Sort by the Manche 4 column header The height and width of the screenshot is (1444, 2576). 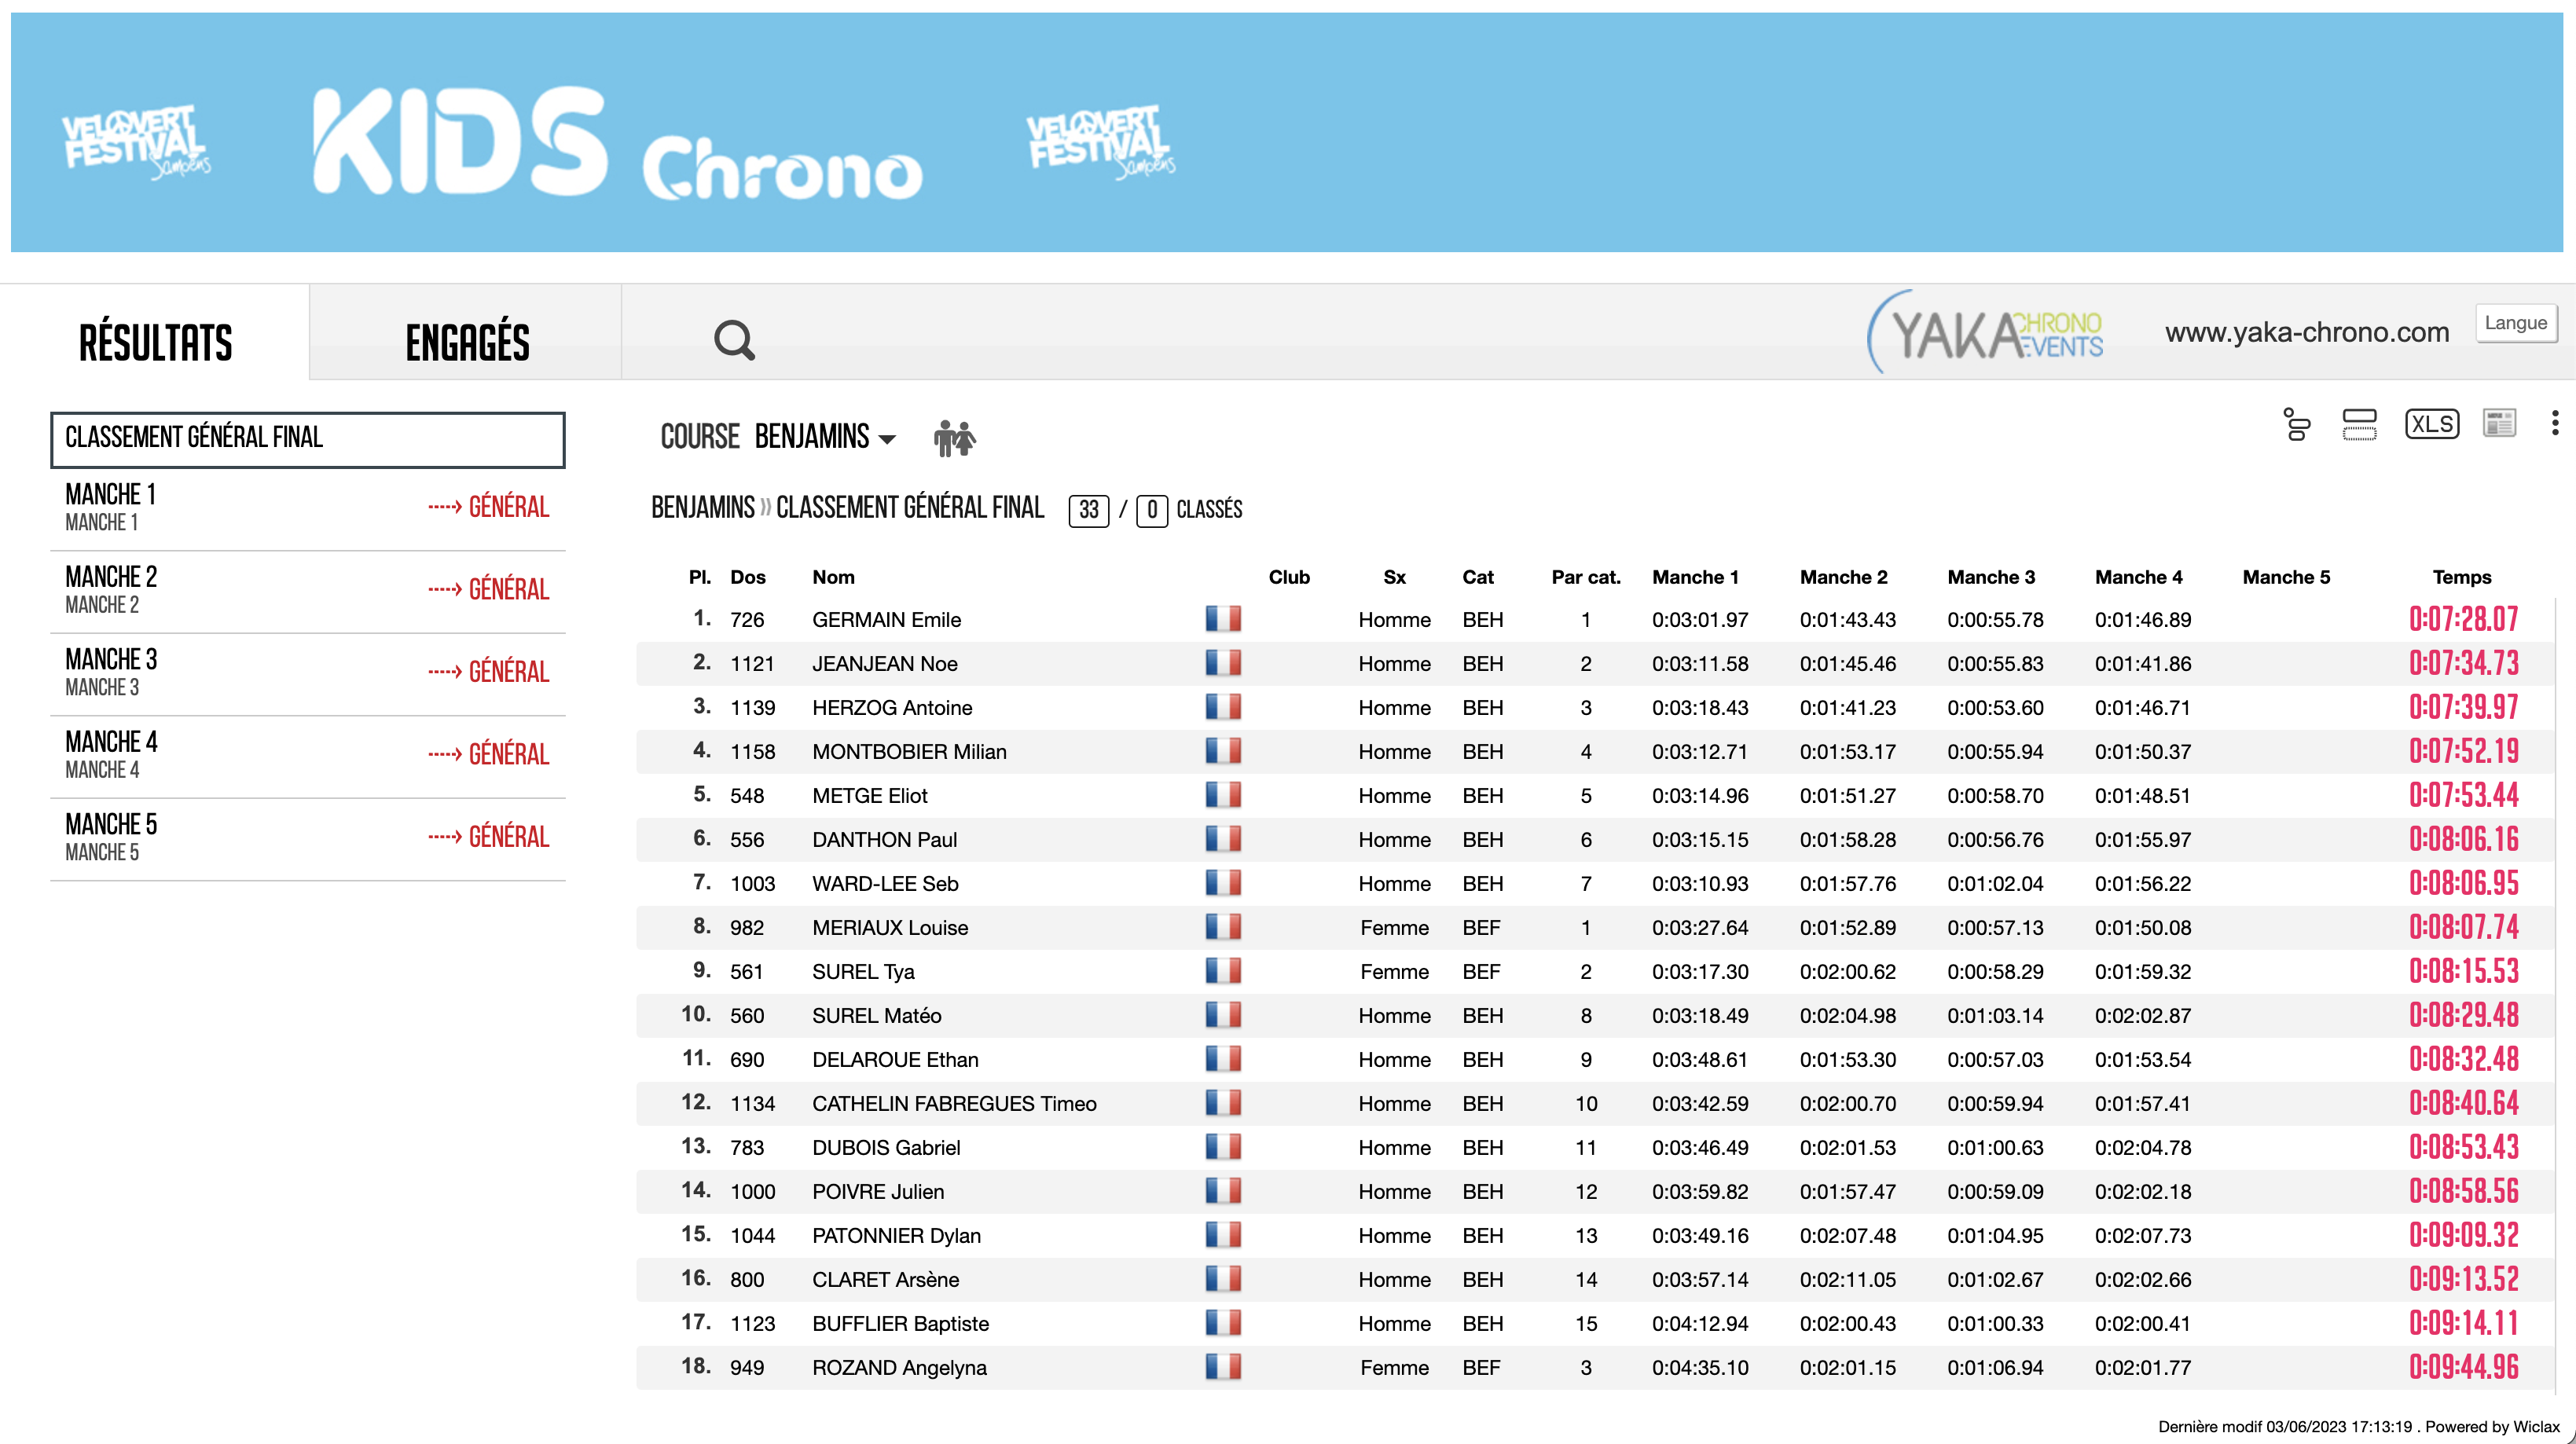[x=2138, y=577]
